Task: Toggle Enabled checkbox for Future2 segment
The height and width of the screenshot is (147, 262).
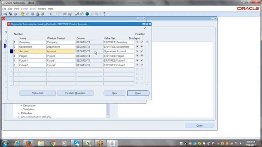Action: click(x=142, y=65)
